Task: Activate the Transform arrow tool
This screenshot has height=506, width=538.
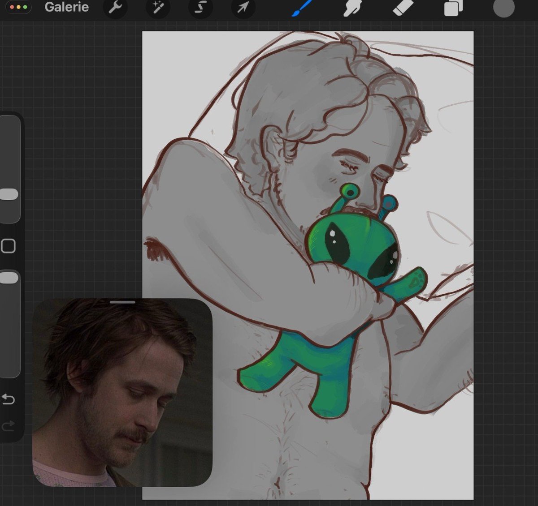Action: click(x=243, y=8)
